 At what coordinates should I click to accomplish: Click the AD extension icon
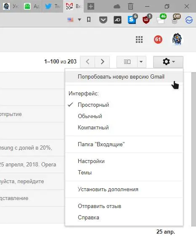(x=117, y=20)
